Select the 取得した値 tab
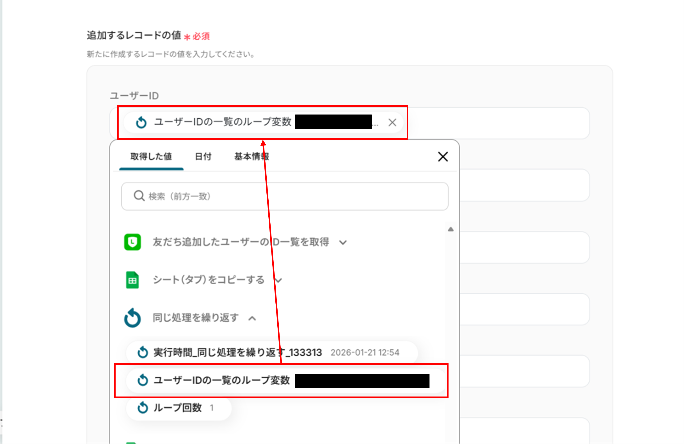The width and height of the screenshot is (684, 444). pos(151,156)
